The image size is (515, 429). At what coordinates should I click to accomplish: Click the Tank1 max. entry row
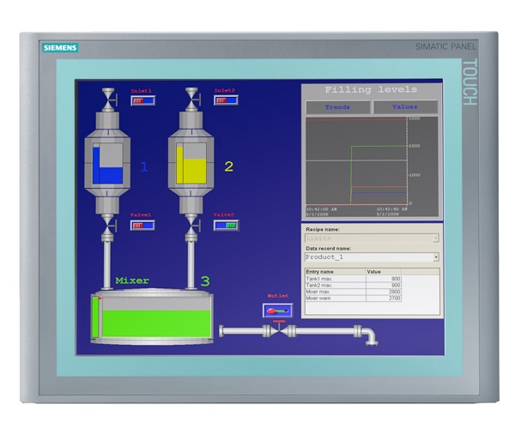pos(353,279)
